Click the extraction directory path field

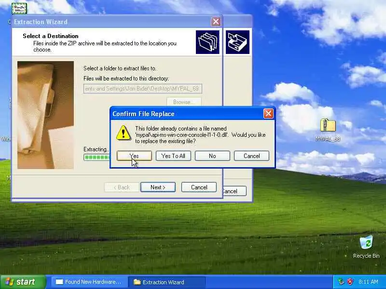click(143, 89)
